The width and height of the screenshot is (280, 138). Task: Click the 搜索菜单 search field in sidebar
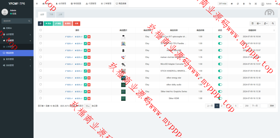[x=15, y=21]
